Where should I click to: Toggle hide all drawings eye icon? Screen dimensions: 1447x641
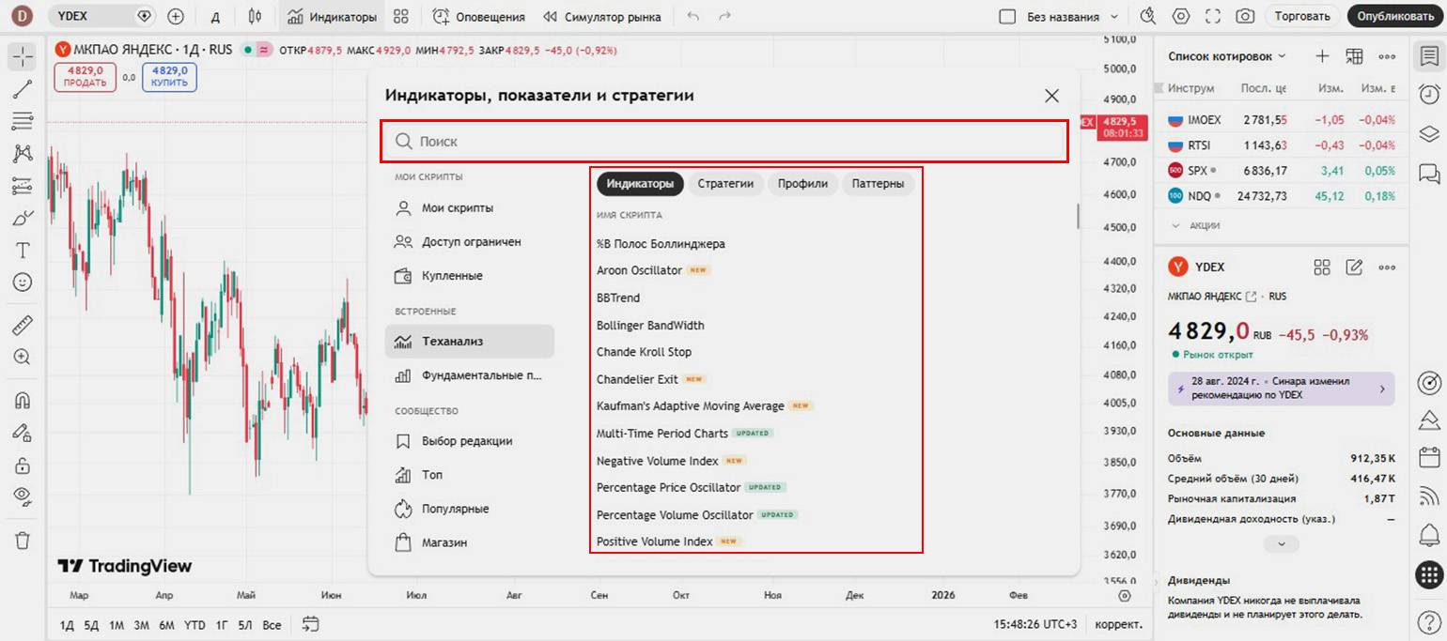23,496
